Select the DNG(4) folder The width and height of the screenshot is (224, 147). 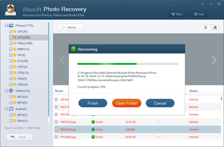click(x=22, y=85)
